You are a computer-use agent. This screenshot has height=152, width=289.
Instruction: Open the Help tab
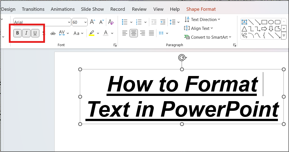coord(175,9)
